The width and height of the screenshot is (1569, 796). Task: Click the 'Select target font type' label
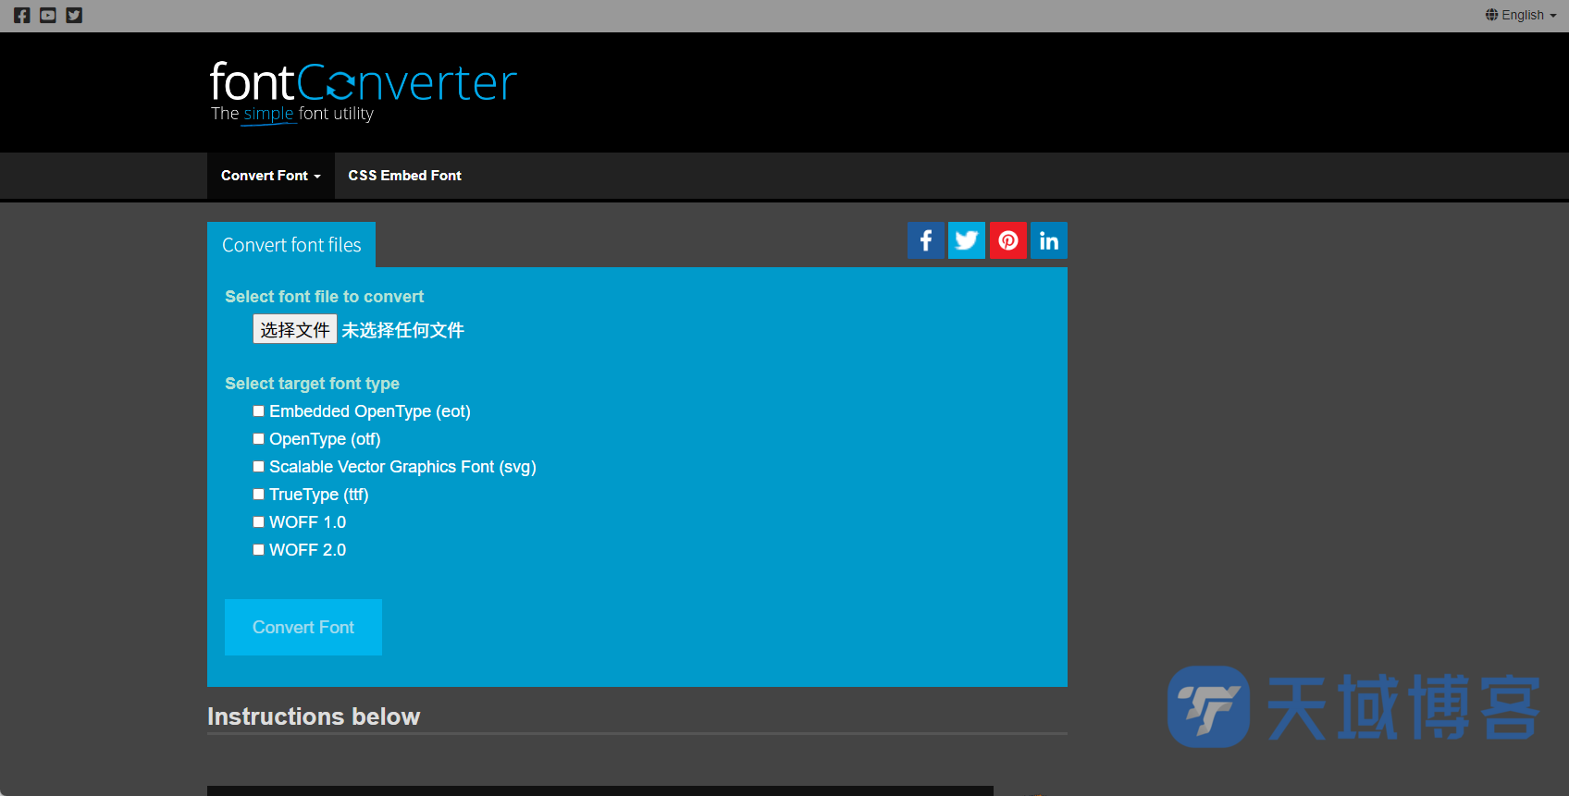click(x=312, y=384)
